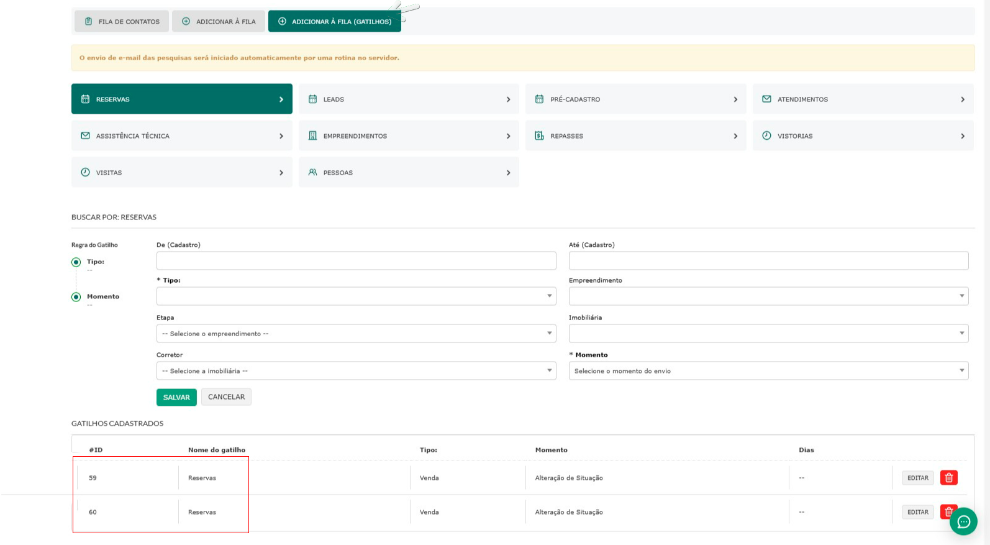This screenshot has width=990, height=545.
Task: Click the De (Cadastro) date field
Action: (x=356, y=260)
